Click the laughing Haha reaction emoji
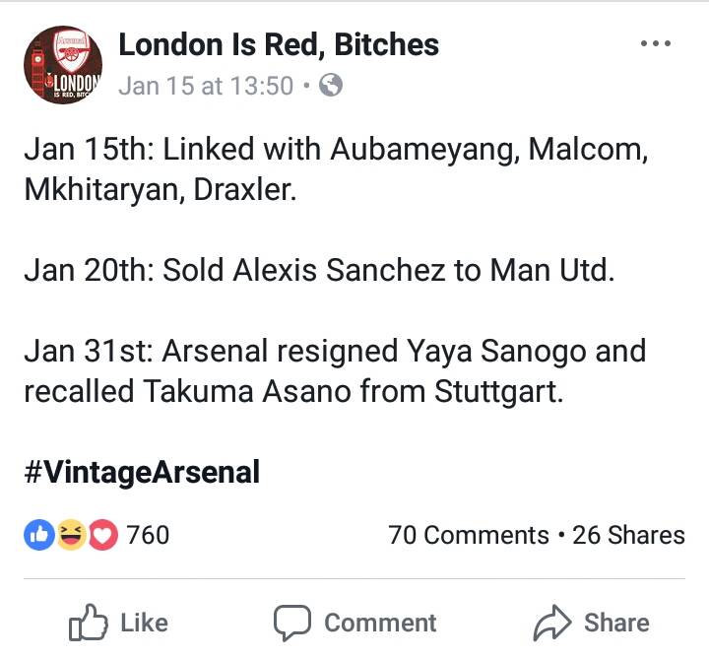The image size is (709, 659). click(70, 535)
